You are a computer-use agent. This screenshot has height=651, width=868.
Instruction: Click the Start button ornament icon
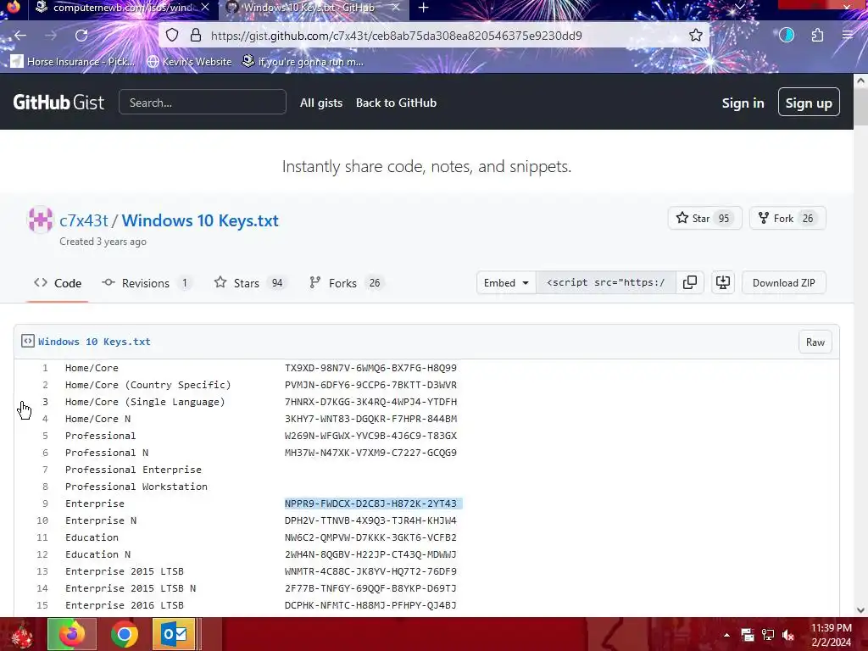click(x=21, y=634)
